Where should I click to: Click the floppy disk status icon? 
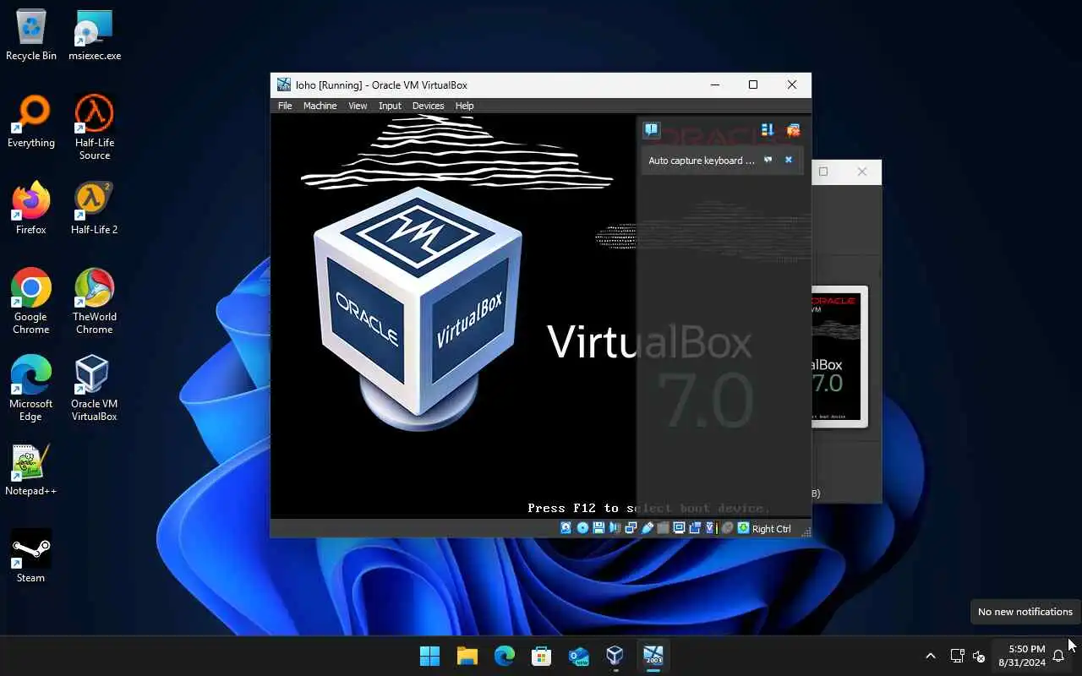pyautogui.click(x=598, y=528)
